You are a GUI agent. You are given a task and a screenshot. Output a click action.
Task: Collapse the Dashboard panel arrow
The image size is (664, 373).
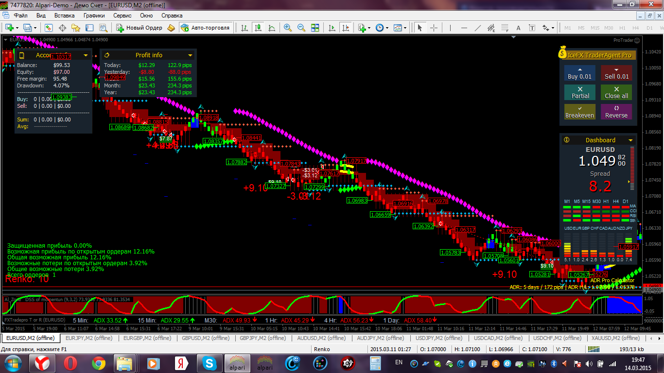(630, 140)
